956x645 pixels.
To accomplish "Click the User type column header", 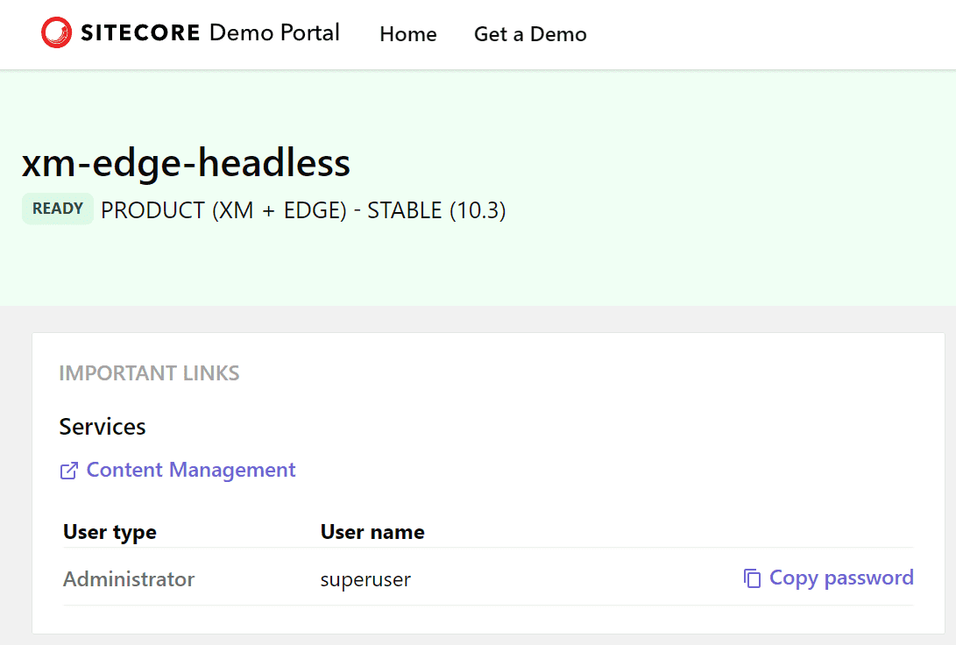I will [x=110, y=532].
